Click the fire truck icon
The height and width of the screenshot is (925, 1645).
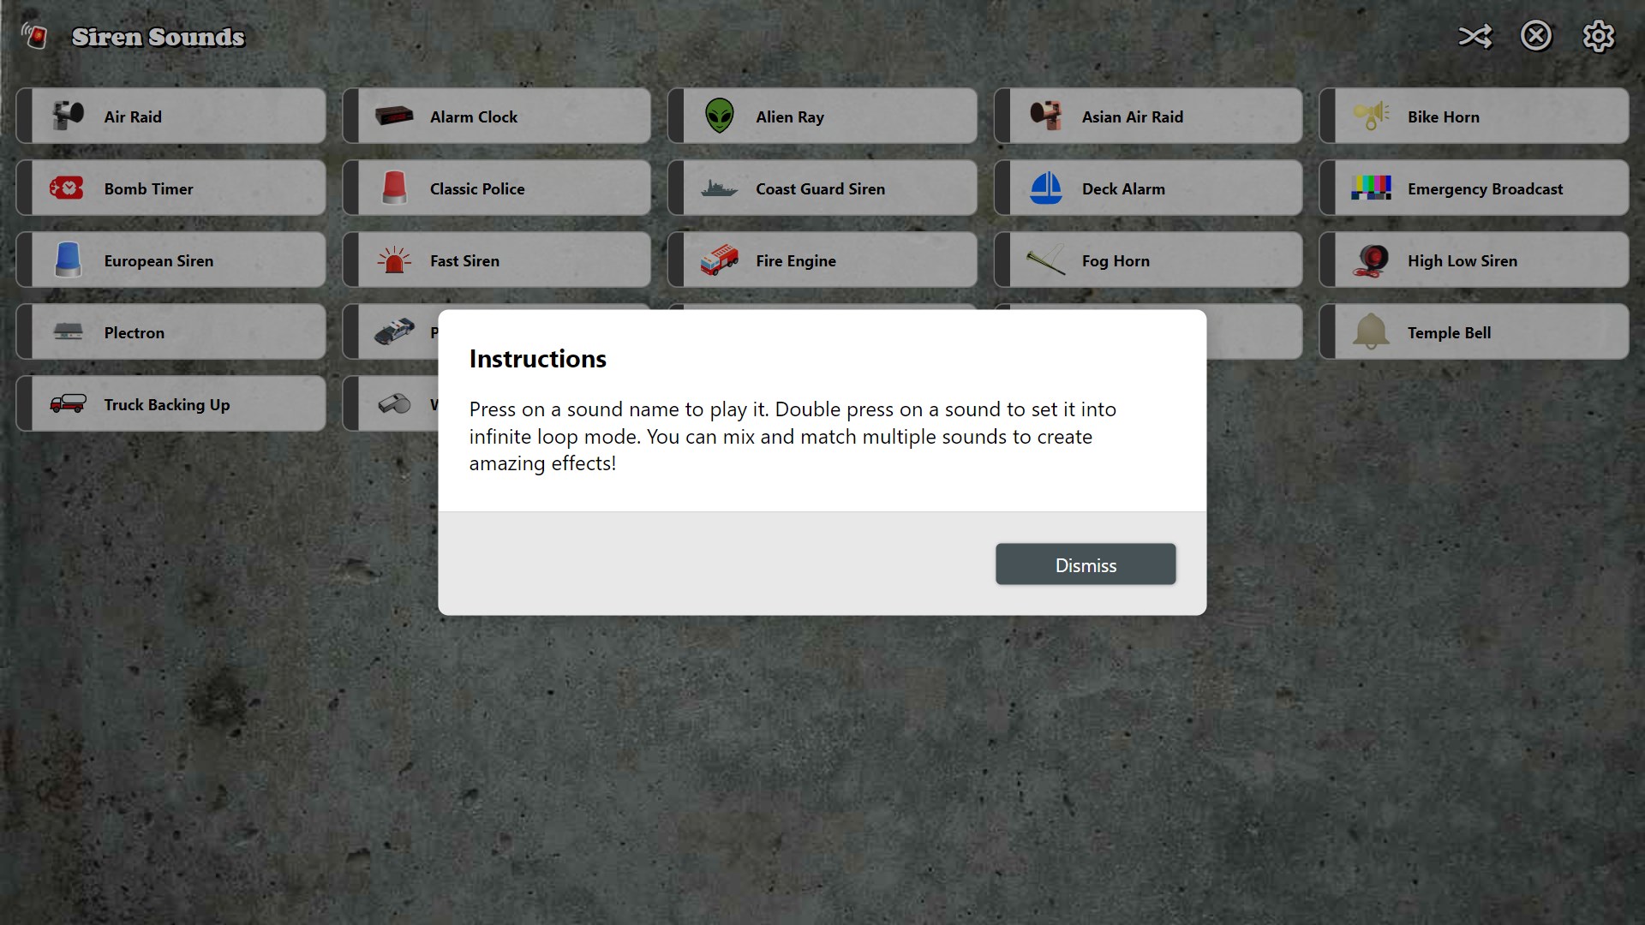click(x=719, y=260)
